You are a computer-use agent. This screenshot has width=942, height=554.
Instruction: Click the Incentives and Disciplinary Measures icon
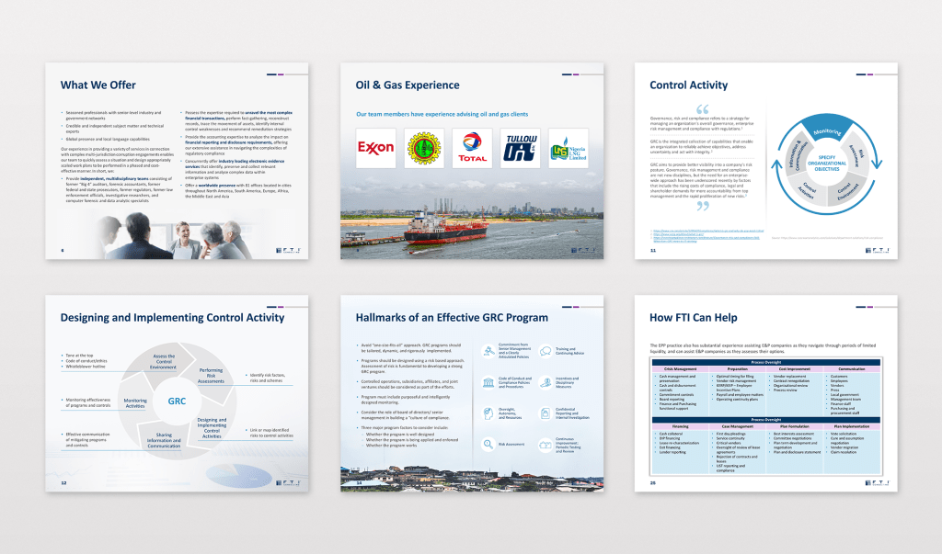coord(545,380)
